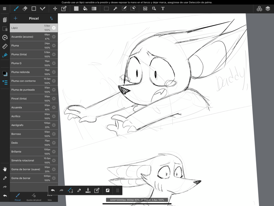
Task: Open the Más tab
Action: (50, 197)
